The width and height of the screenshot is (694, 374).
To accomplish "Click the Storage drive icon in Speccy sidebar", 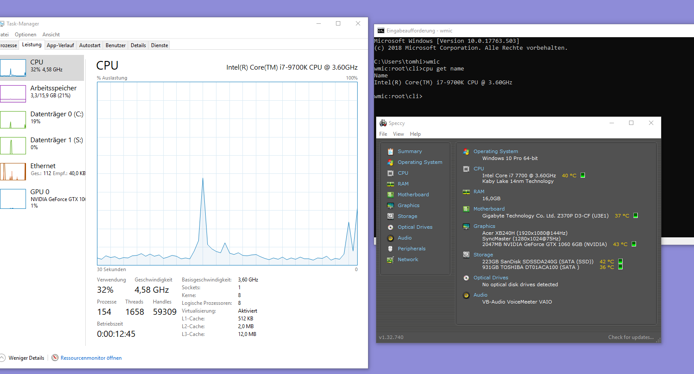I will coord(390,216).
